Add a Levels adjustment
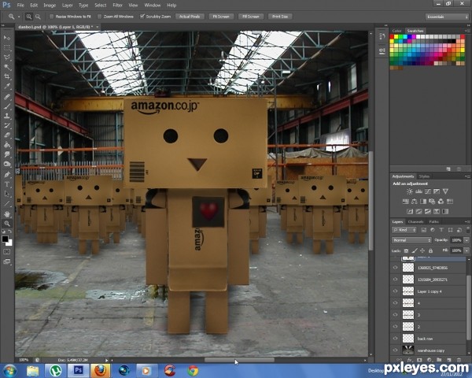The height and width of the screenshot is (378, 472). click(x=419, y=191)
